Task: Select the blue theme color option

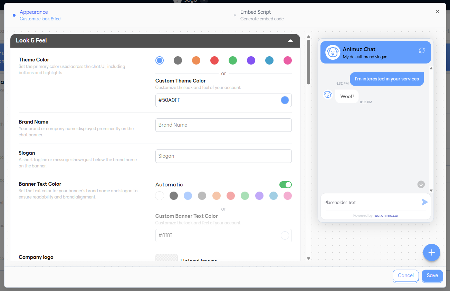Action: click(159, 61)
